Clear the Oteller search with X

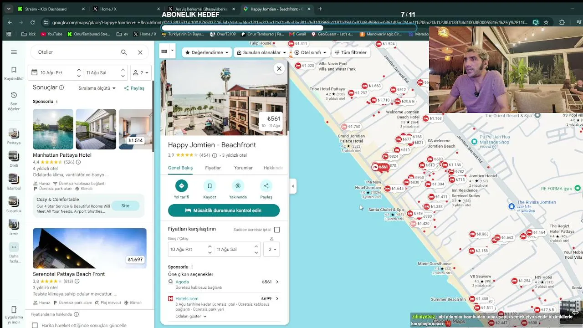coord(140,52)
